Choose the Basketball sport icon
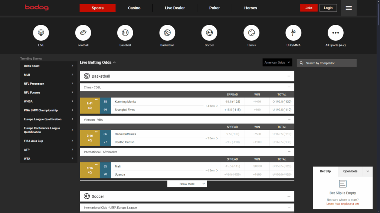The width and height of the screenshot is (380, 213). (x=167, y=33)
